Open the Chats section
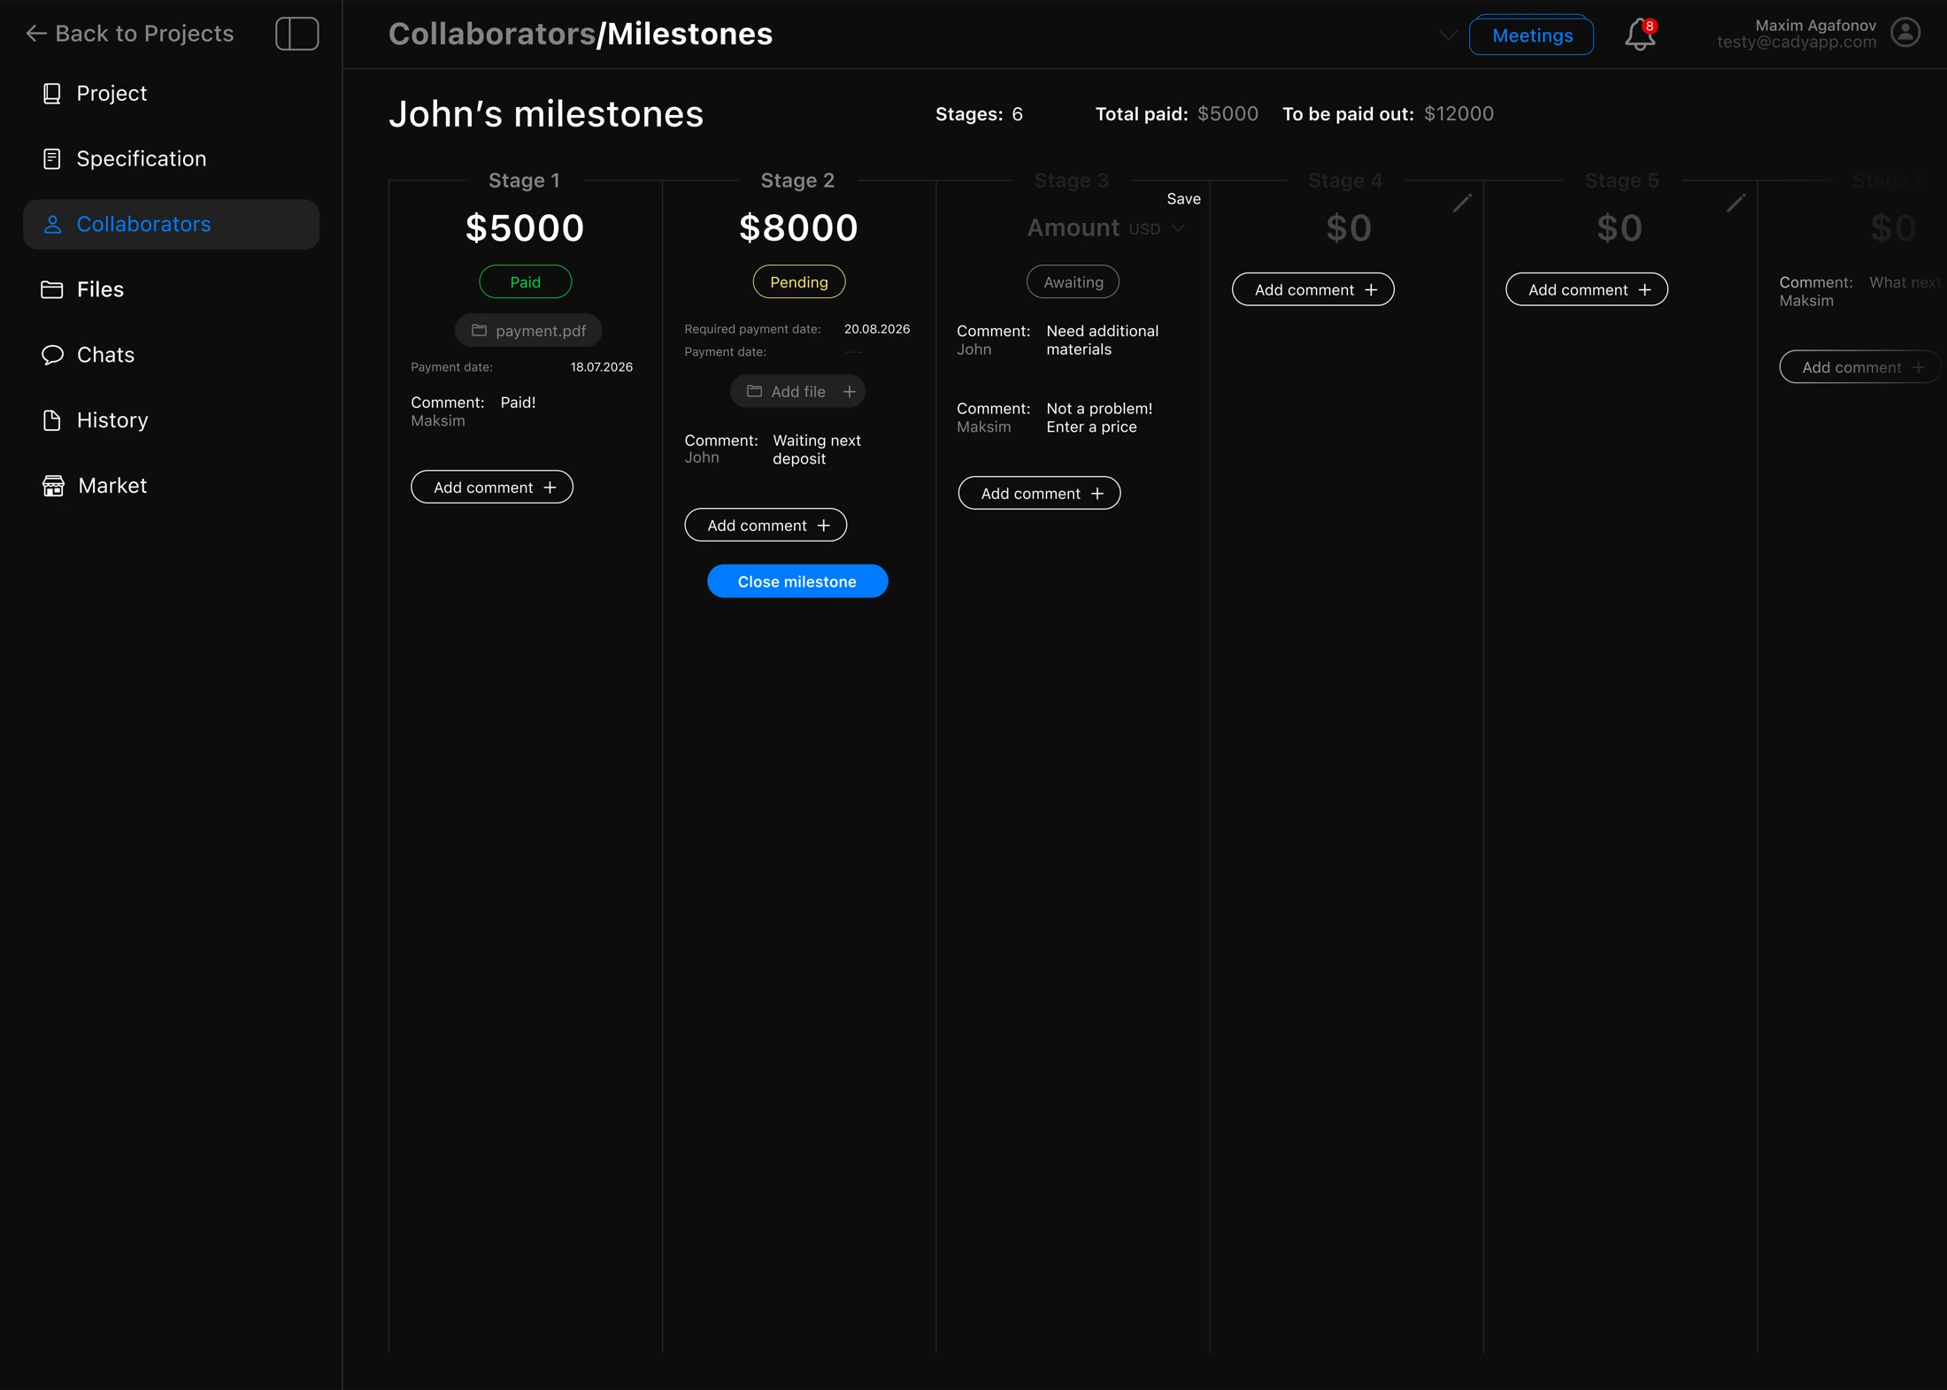Image resolution: width=1947 pixels, height=1390 pixels. [171, 355]
